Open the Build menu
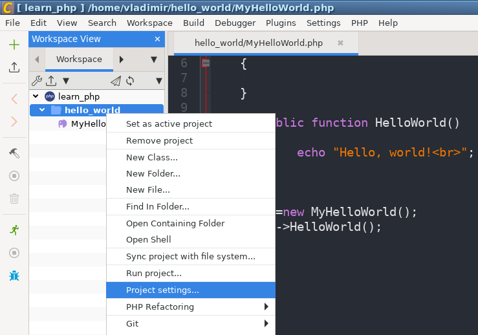Screen dimensions: 478x335 pyautogui.click(x=193, y=23)
